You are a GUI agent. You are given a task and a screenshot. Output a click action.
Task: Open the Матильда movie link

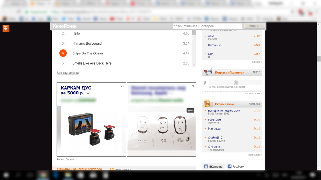point(214,128)
